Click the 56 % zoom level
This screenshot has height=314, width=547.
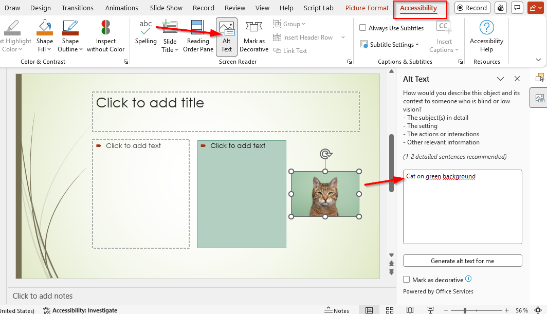coord(522,310)
